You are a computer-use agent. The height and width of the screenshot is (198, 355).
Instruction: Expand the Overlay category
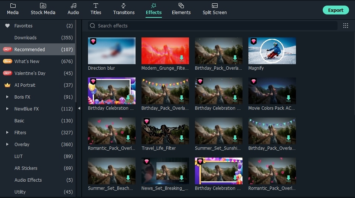[x=7, y=145]
